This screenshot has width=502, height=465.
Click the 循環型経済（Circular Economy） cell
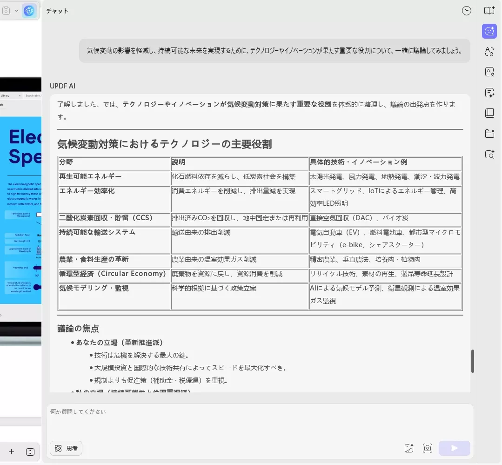(114, 276)
